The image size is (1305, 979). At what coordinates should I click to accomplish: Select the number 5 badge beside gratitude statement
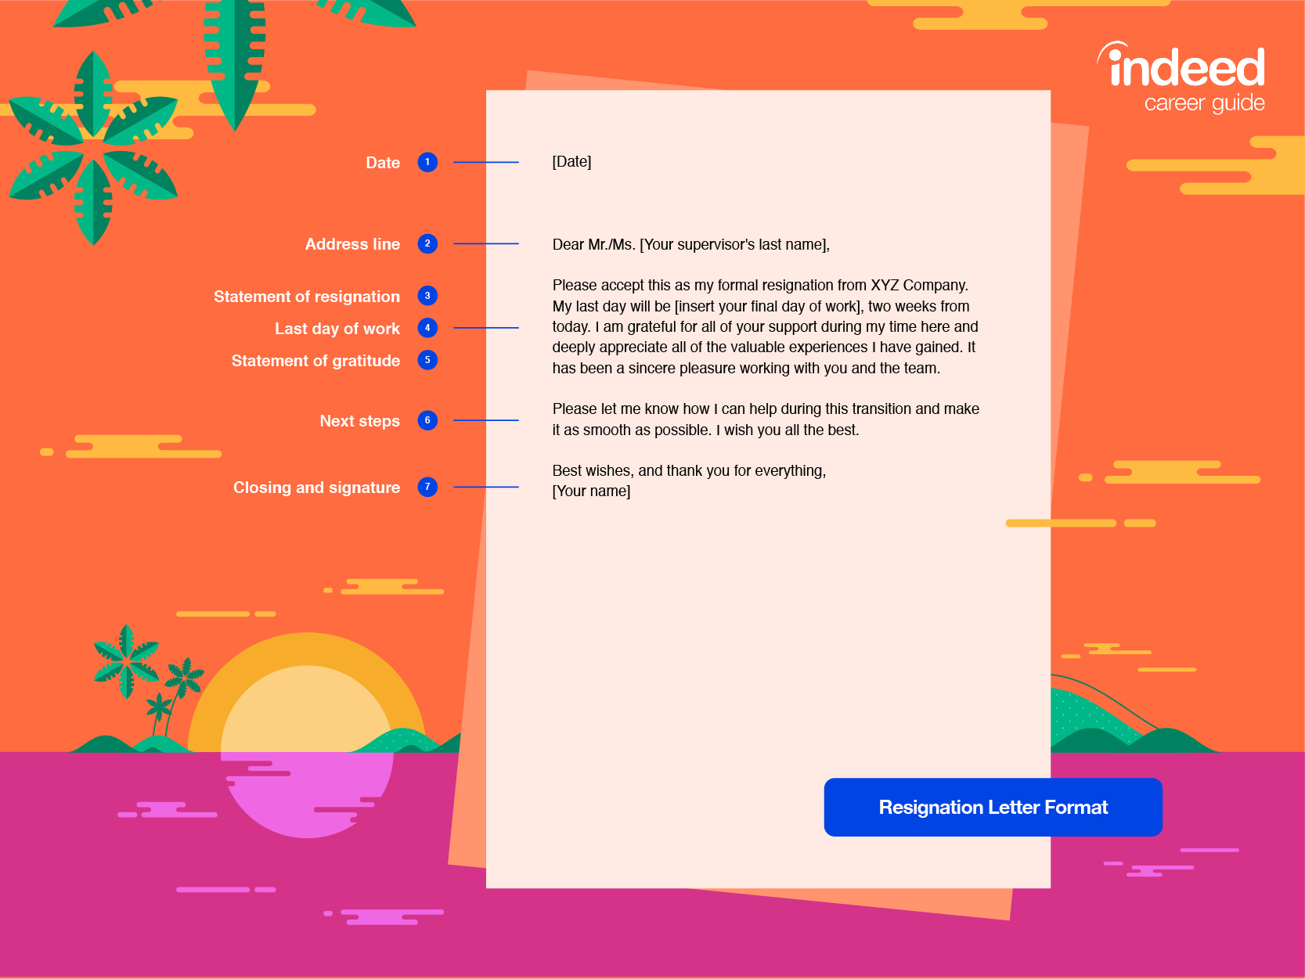(427, 360)
